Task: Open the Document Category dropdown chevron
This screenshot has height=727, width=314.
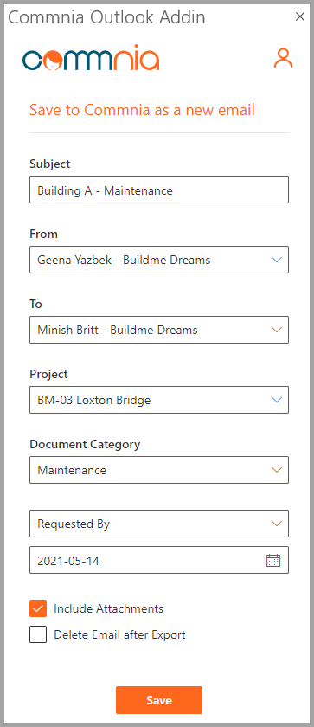Action: coord(277,470)
